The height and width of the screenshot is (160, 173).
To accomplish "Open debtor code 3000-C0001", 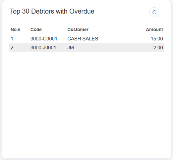I will point(44,39).
